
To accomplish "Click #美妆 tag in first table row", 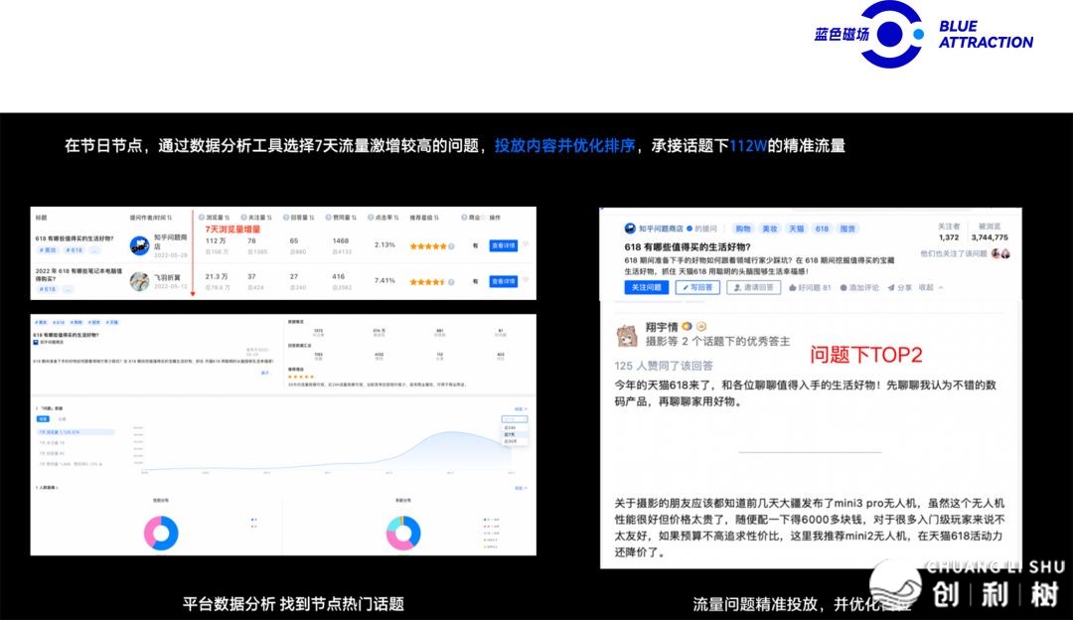I will point(48,250).
